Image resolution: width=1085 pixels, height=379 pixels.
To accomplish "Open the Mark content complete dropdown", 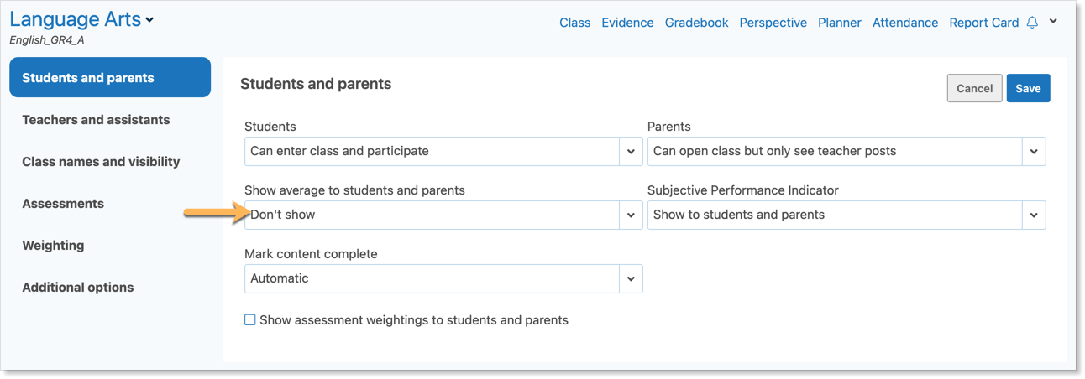I will [x=443, y=278].
